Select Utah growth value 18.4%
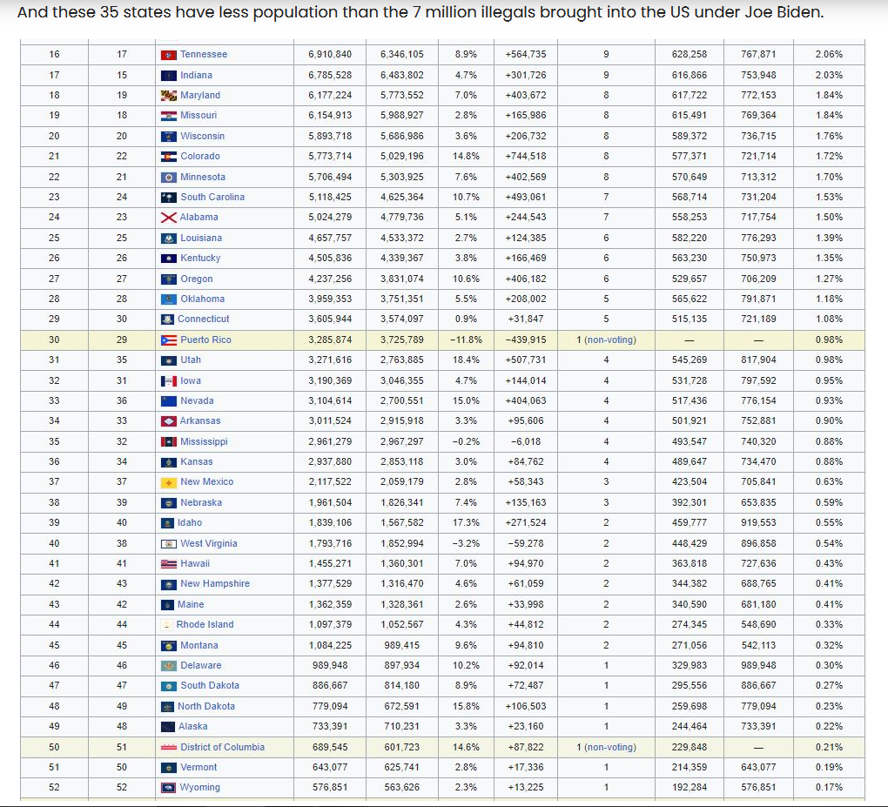 [x=466, y=360]
